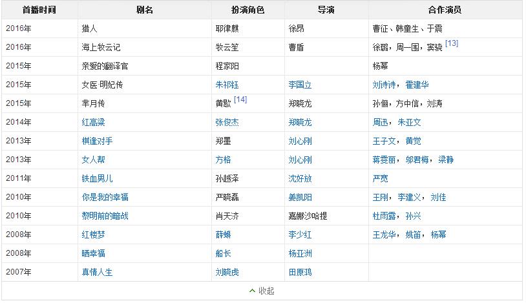The height and width of the screenshot is (303, 526).
Task: Select the 2011年 date cell
Action: [x=39, y=179]
